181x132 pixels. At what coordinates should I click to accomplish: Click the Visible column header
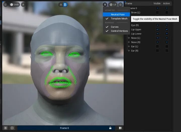click(x=157, y=4)
